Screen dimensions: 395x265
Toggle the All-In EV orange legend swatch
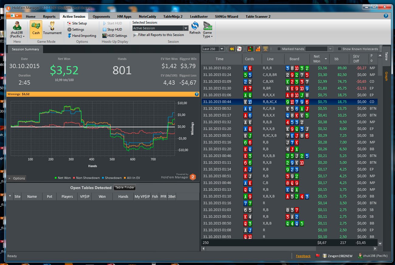click(124, 178)
